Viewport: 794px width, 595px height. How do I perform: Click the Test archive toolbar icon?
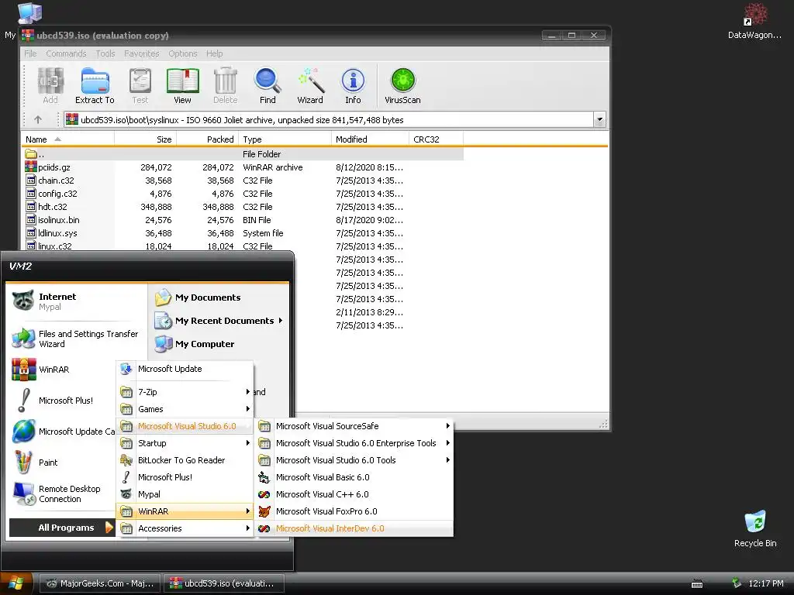140,85
